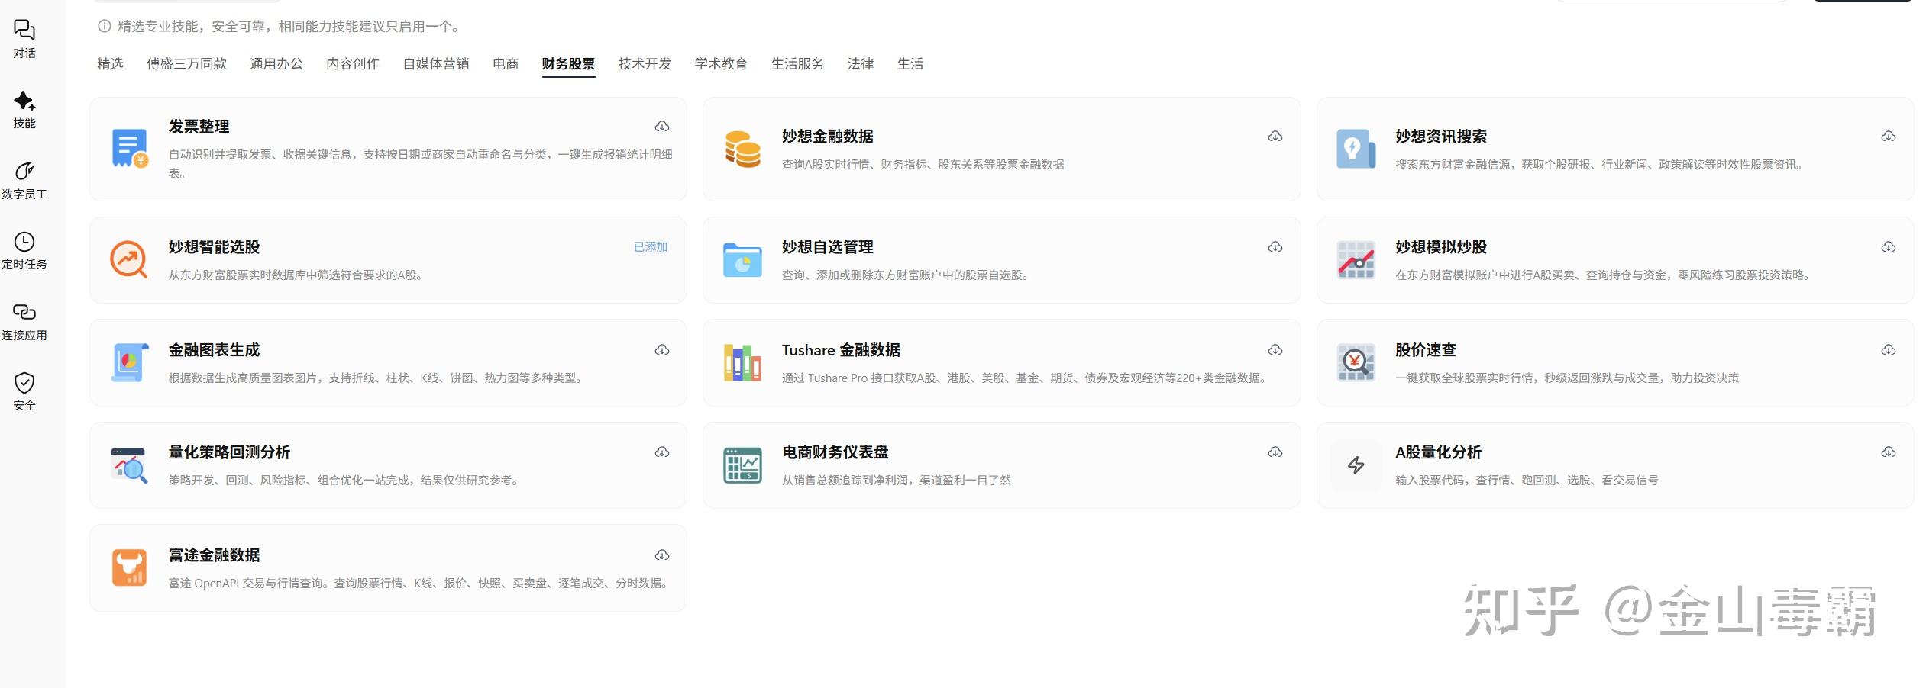Click the download icon on Tushare 金融数据 card
Image resolution: width=1926 pixels, height=688 pixels.
tap(1275, 350)
